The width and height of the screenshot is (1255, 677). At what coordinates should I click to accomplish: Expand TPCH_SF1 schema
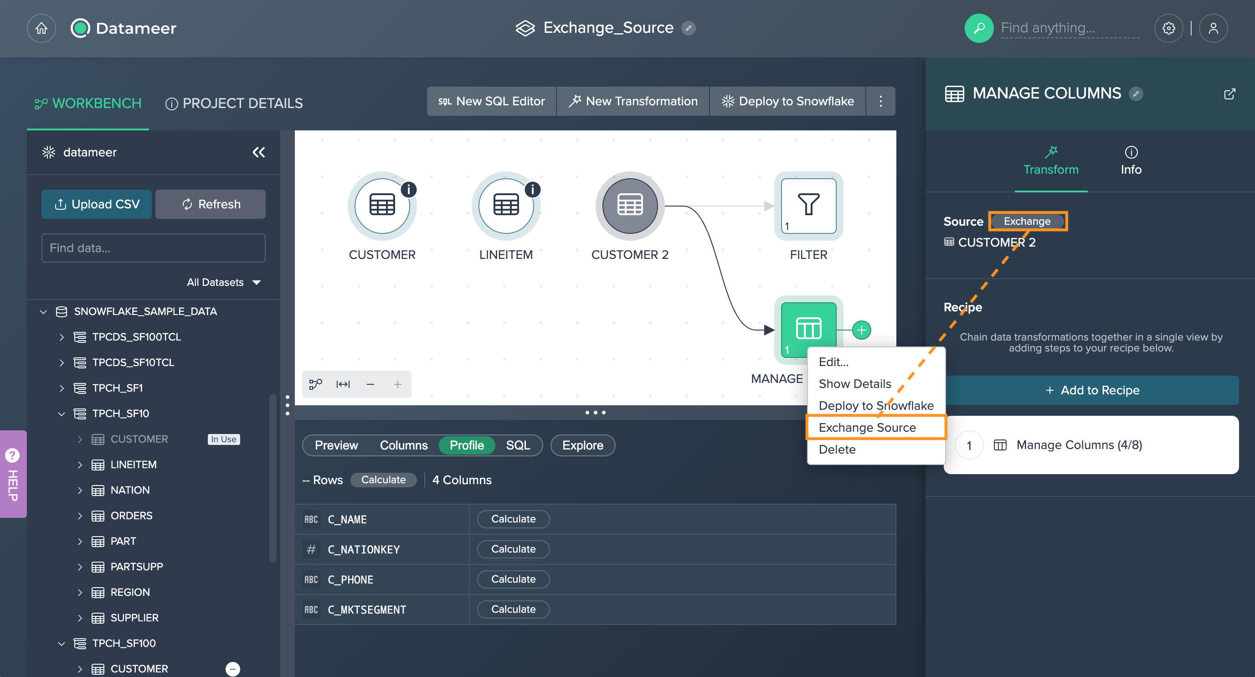(62, 388)
